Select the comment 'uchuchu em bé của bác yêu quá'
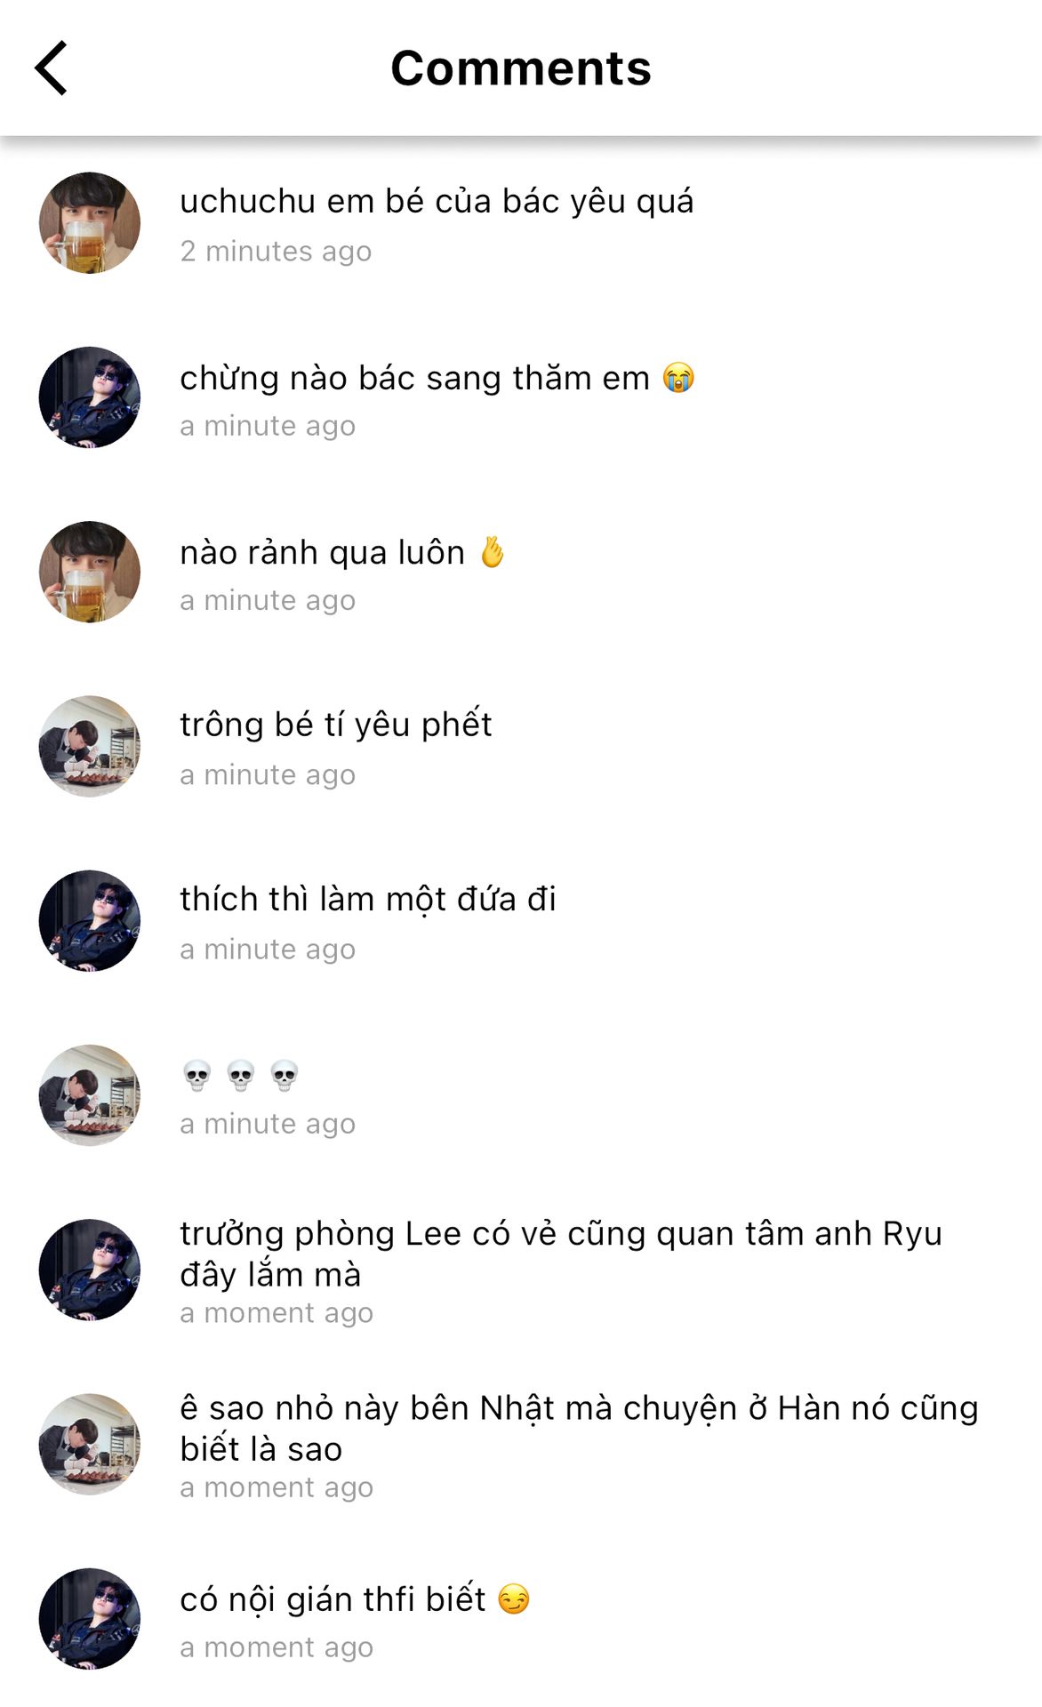1042x1707 pixels. [x=437, y=202]
